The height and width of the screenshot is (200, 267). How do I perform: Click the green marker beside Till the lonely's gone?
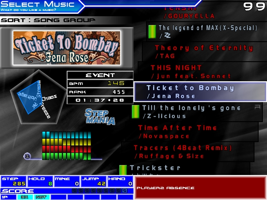pos(136,112)
